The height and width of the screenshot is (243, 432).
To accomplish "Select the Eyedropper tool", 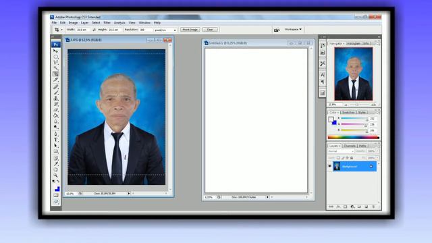I will coord(55,164).
